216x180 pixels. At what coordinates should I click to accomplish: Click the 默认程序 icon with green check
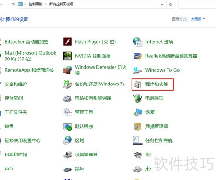click(67, 127)
